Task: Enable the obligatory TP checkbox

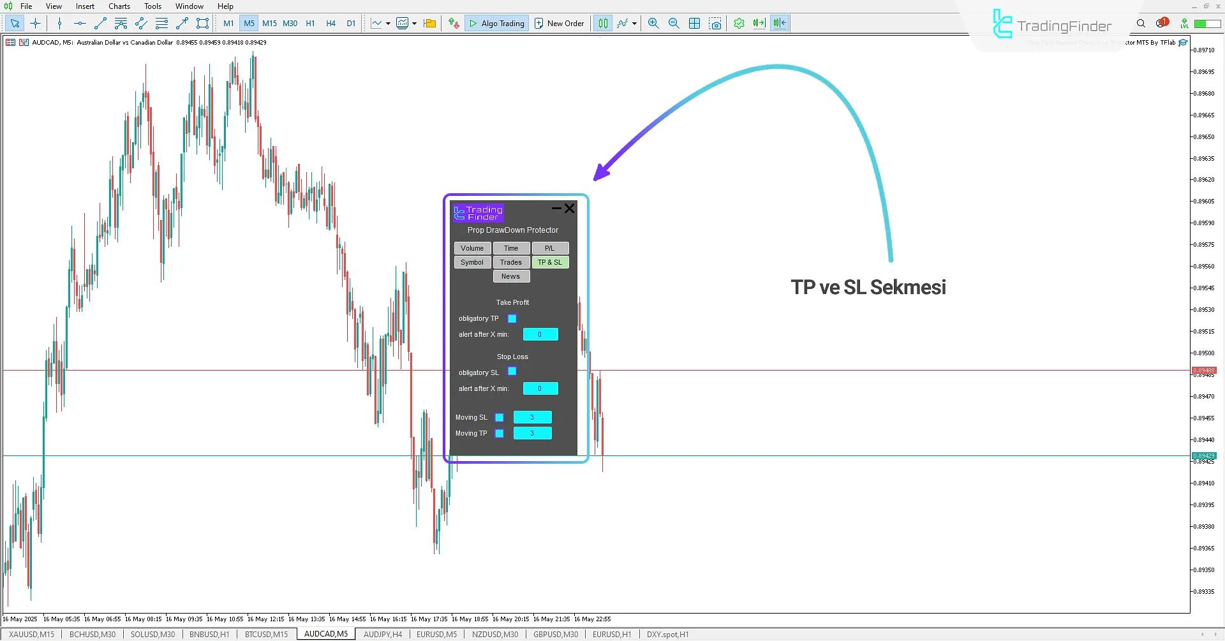Action: click(512, 318)
